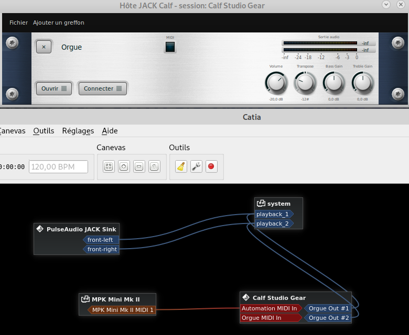This screenshot has height=335, width=409.
Task: Adjust the Bass Gain knob
Action: click(334, 83)
